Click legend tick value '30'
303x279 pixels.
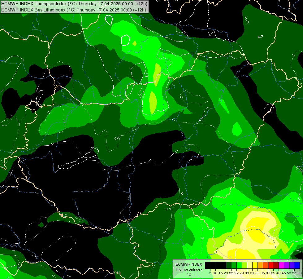247,273
